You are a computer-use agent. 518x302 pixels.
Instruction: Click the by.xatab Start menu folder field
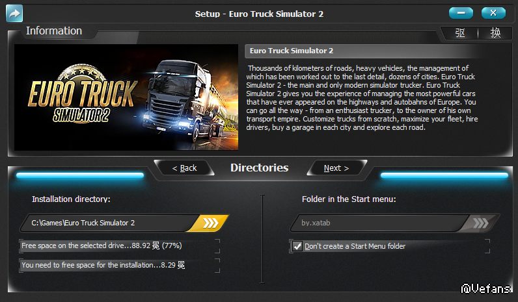379,223
